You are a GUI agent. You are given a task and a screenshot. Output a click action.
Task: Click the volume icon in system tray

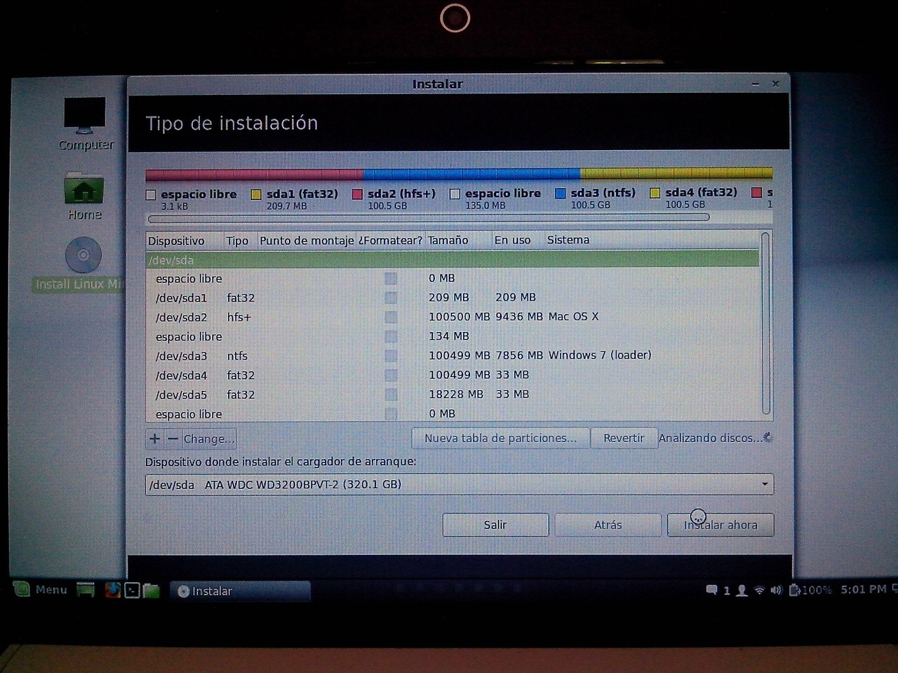click(776, 590)
